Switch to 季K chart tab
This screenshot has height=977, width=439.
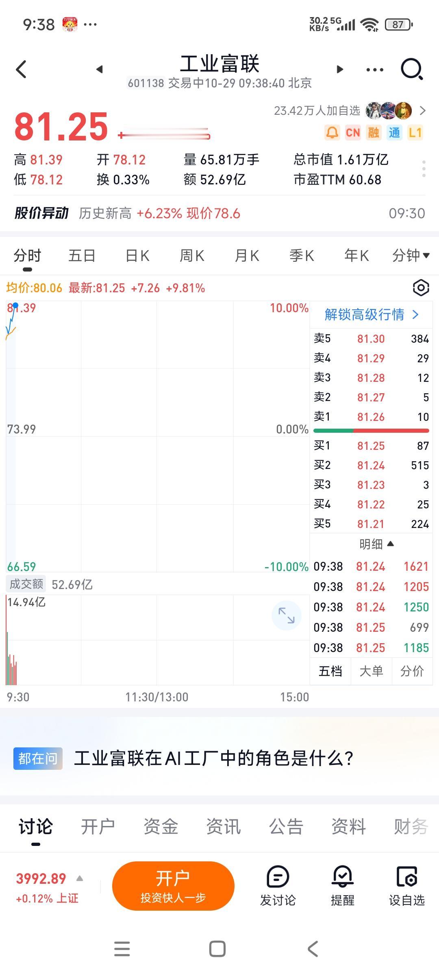302,256
